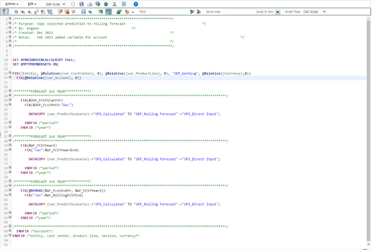Click the Find search field

[164, 11]
